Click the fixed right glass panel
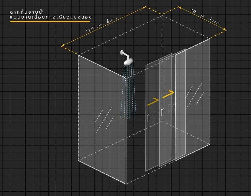This screenshot has width=251, height=196. pyautogui.click(x=193, y=99)
